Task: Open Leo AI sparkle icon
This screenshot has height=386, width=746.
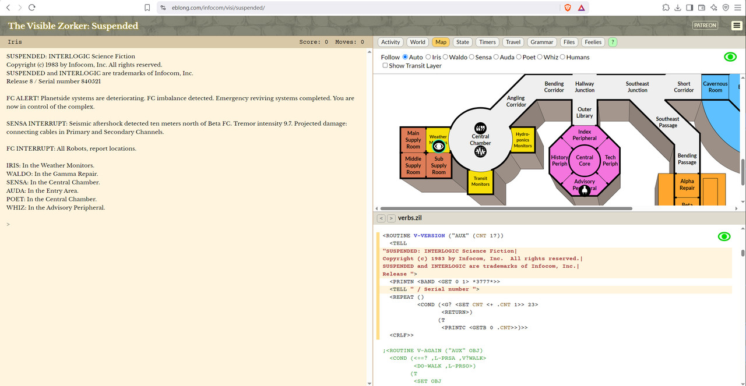Action: tap(713, 8)
